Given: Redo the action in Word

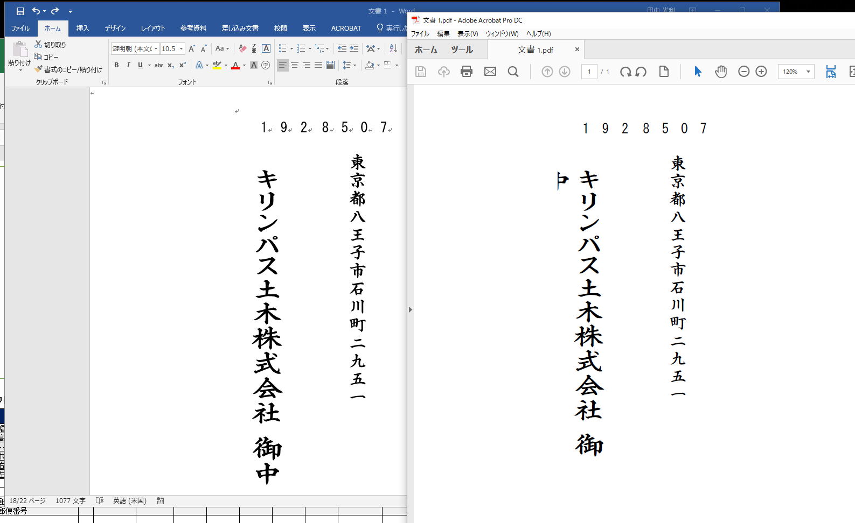Looking at the screenshot, I should point(55,11).
